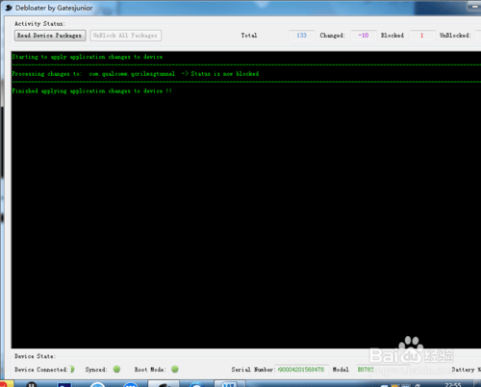Click the UnBlock All Packages button
Image resolution: width=481 pixels, height=387 pixels.
coord(125,36)
